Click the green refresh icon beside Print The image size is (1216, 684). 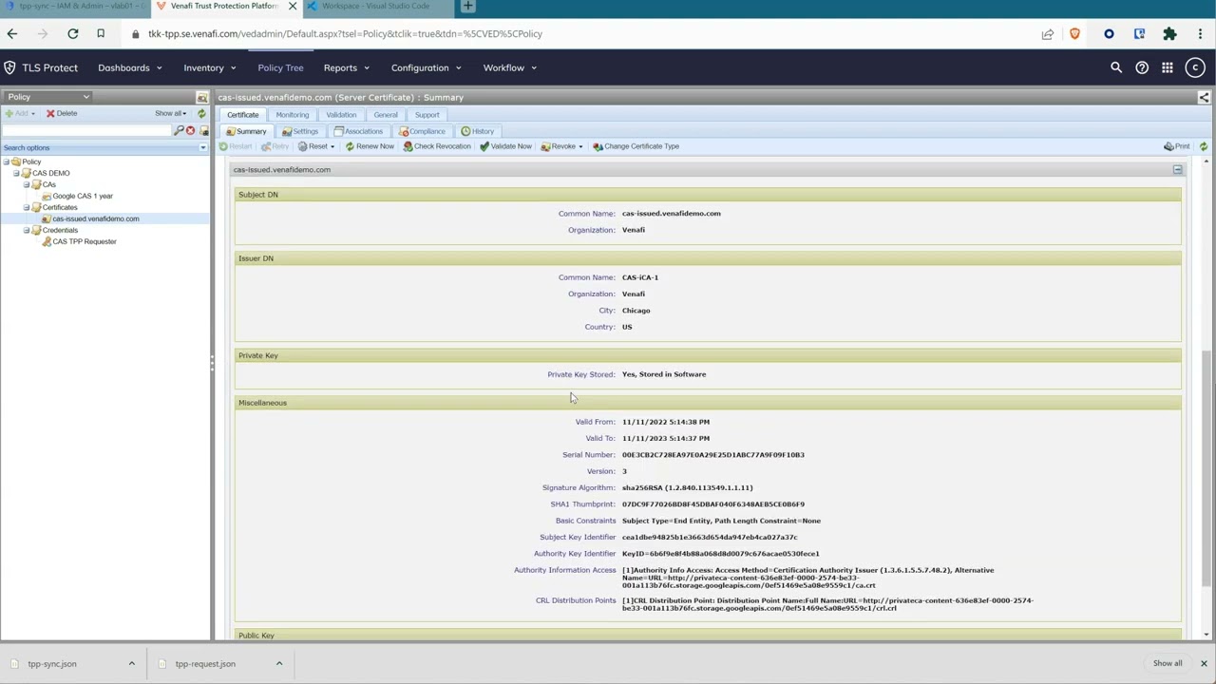click(1204, 146)
